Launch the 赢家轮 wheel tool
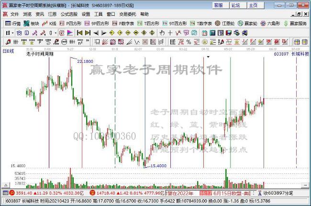Viewport: 311px width, 206px height. coord(247,23)
